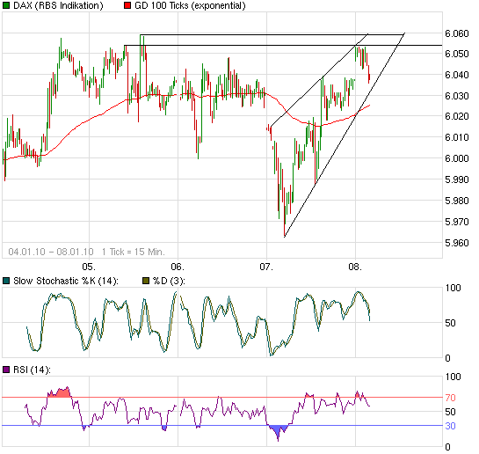Click the '04.01.10 – 08.01.10' date range text
The height and width of the screenshot is (454, 479).
(51, 252)
